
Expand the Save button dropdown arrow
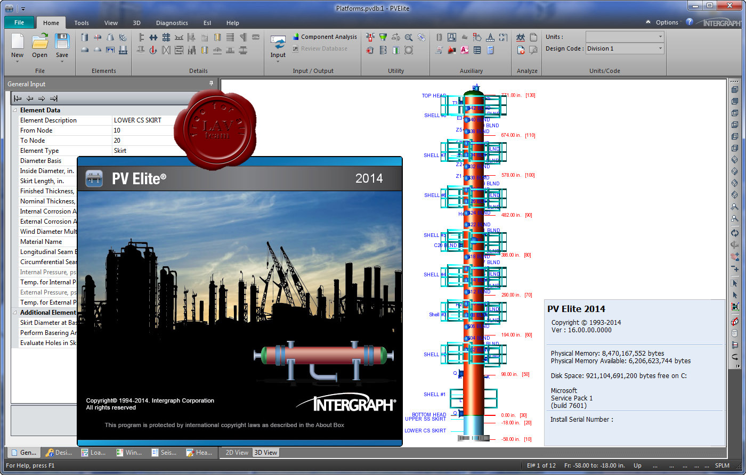point(62,62)
